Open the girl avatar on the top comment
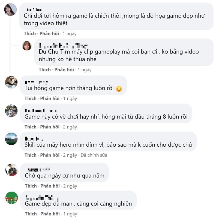This screenshot has height=220, width=216. 11,10
